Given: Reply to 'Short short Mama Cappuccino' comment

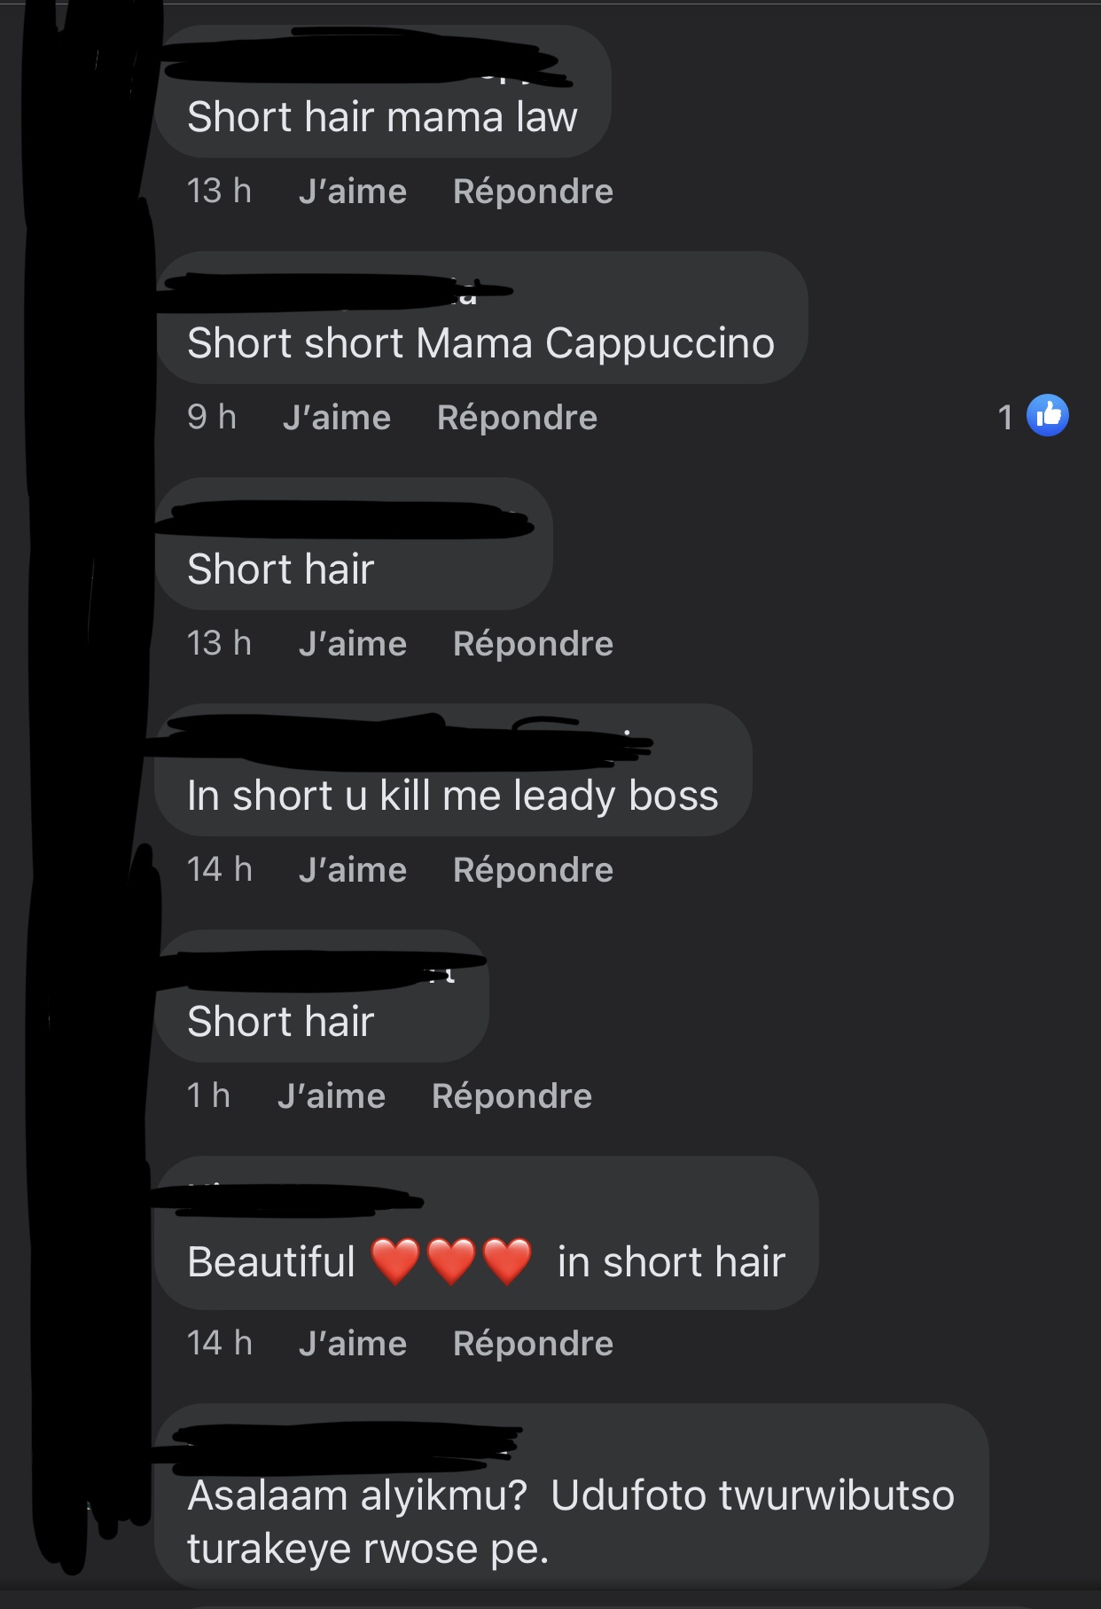Looking at the screenshot, I should [x=517, y=418].
